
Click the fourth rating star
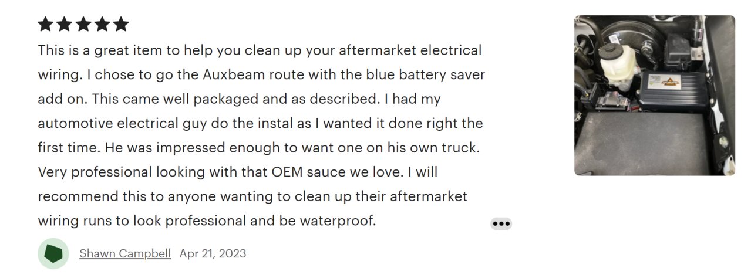[102, 24]
